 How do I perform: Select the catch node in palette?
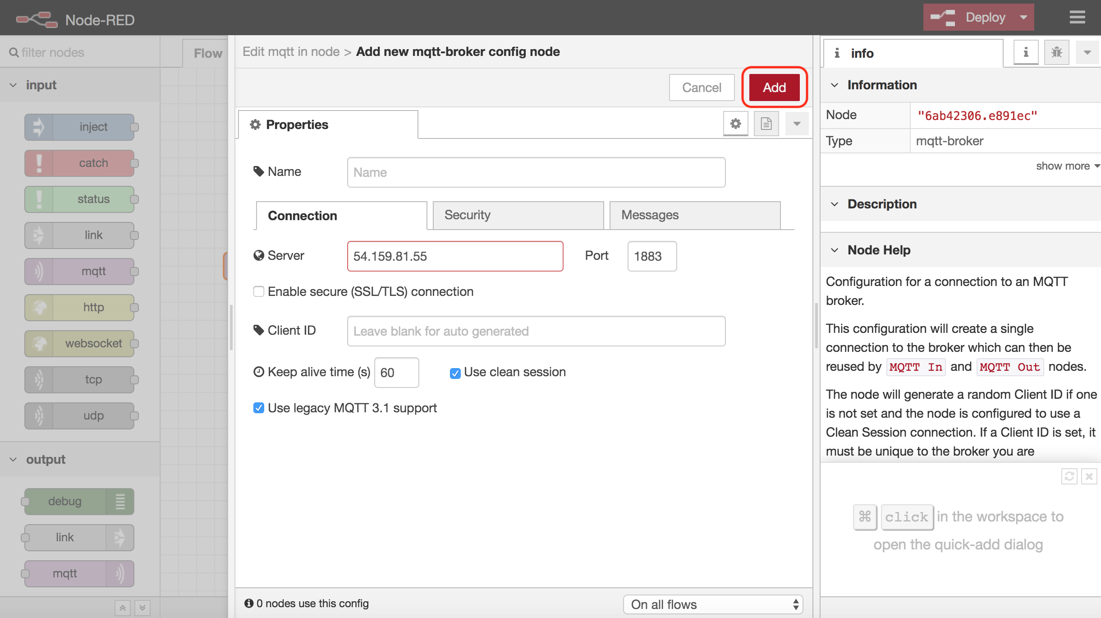click(80, 163)
